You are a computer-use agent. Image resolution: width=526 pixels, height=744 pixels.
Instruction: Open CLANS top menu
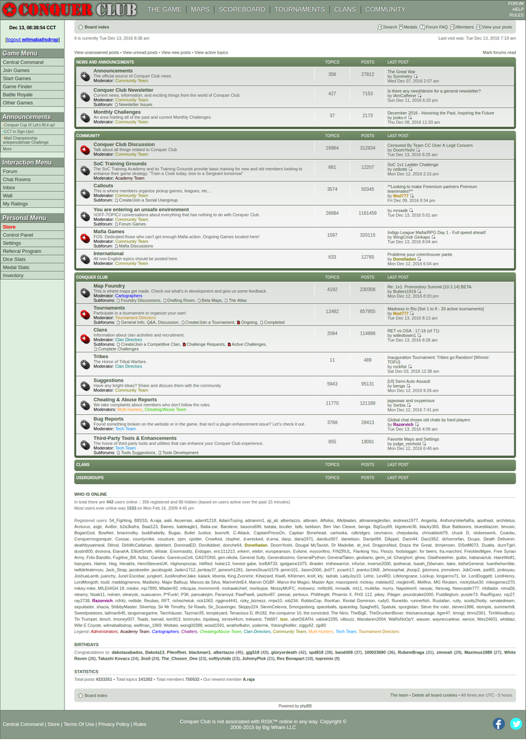[x=345, y=9]
